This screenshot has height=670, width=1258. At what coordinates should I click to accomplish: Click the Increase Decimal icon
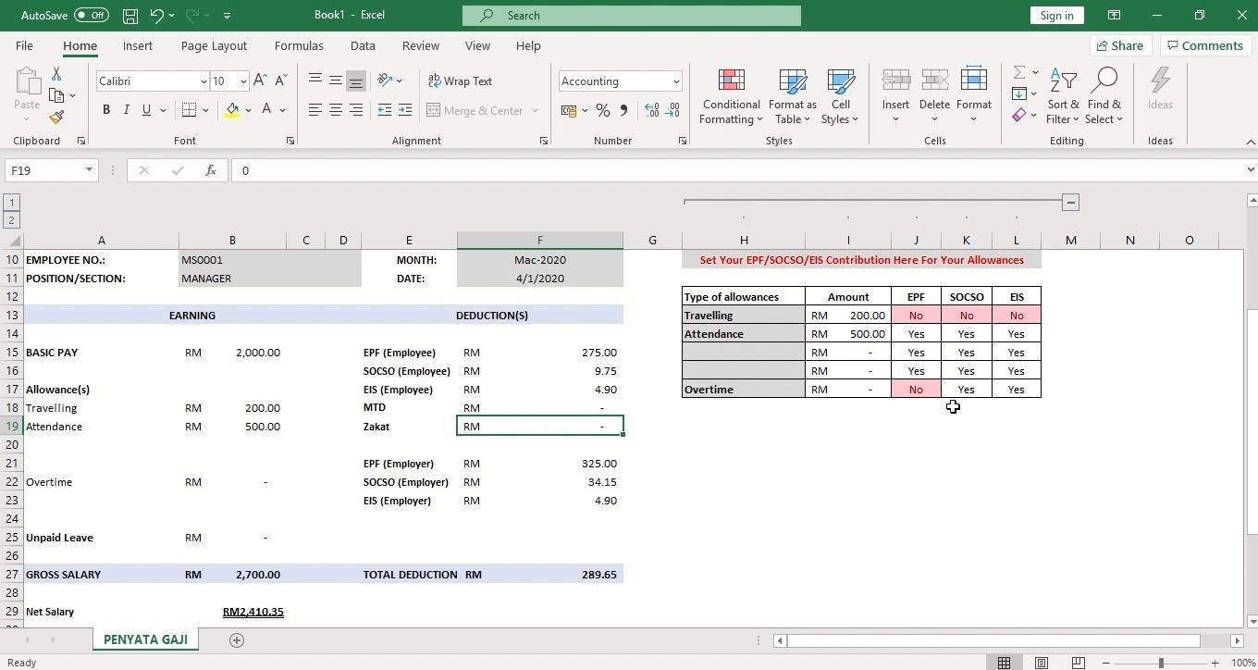[652, 110]
